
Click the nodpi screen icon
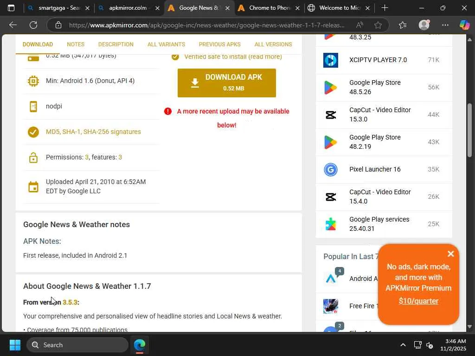click(33, 107)
